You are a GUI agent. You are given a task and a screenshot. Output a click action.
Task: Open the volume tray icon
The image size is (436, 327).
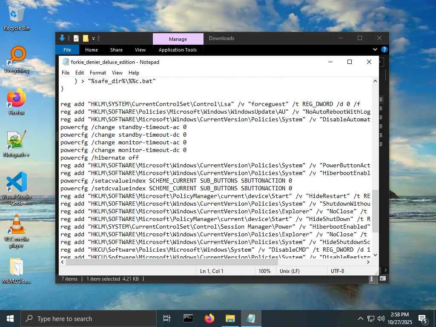tap(381, 318)
